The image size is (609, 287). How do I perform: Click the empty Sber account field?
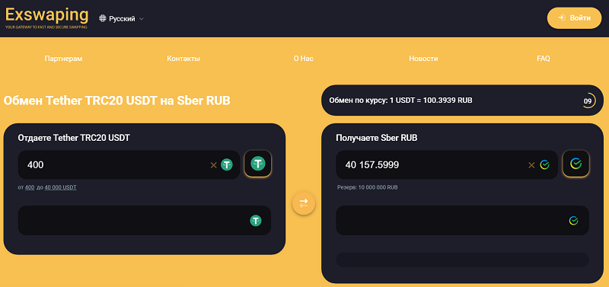(x=462, y=220)
